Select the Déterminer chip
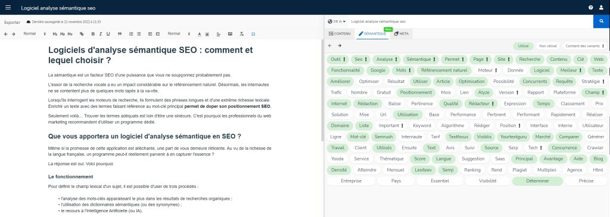 coord(537,181)
